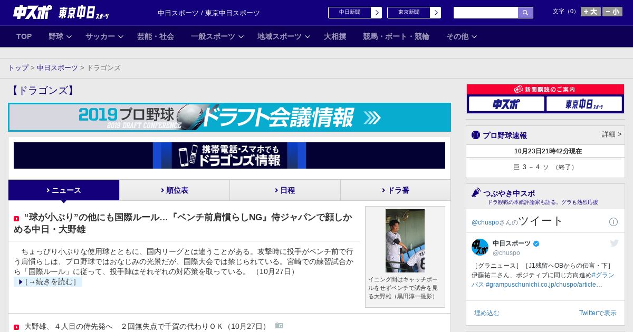Viewport: 633px width, 332px height.
Task: Open the 2019 プロ野球ドラフト会議情報 banner
Action: click(229, 117)
